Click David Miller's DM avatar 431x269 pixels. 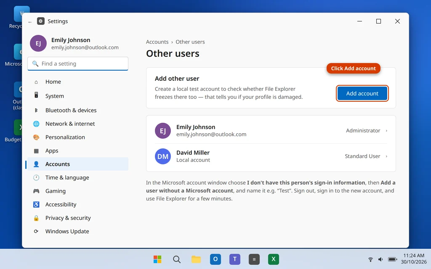point(163,156)
